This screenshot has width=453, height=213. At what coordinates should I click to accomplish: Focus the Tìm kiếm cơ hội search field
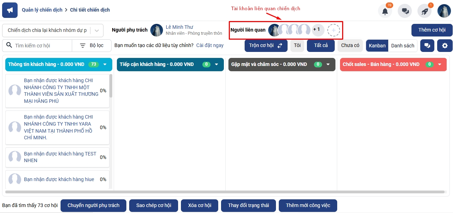click(42, 46)
